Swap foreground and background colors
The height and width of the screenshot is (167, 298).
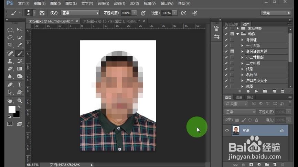point(19,107)
